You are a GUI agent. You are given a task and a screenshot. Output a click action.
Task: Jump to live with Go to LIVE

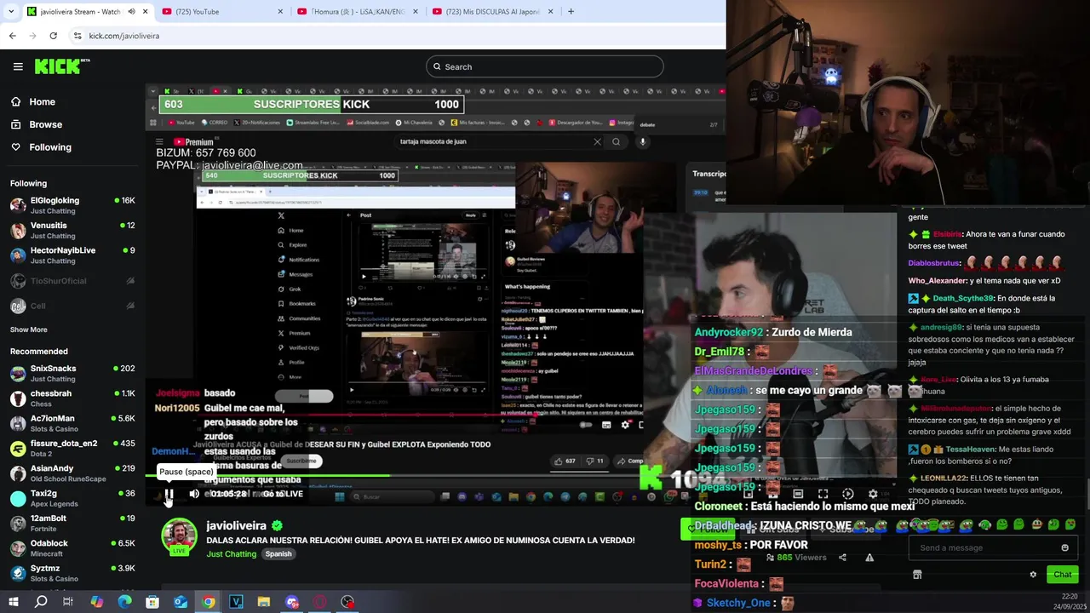[x=283, y=494]
